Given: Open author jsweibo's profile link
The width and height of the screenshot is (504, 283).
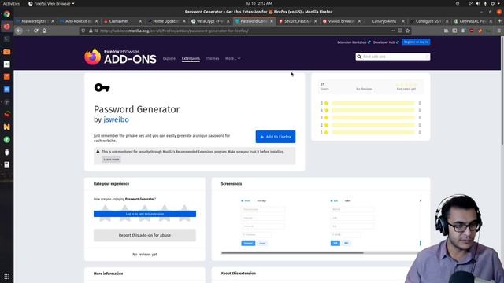Looking at the screenshot, I should [116, 119].
